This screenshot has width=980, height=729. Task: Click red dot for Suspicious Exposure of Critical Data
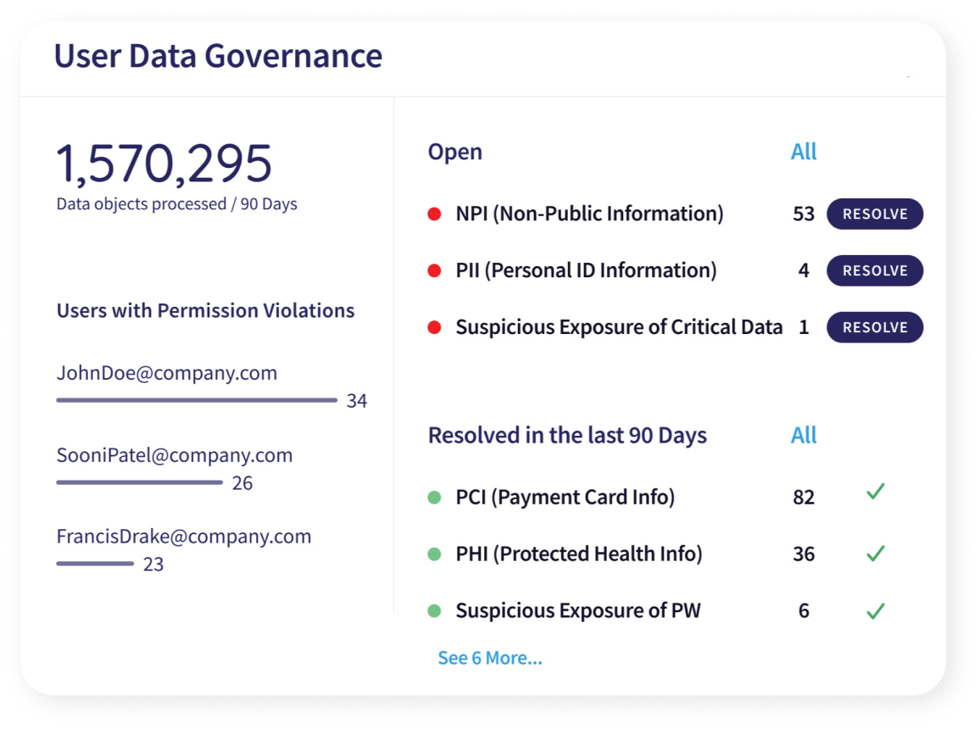(x=434, y=327)
